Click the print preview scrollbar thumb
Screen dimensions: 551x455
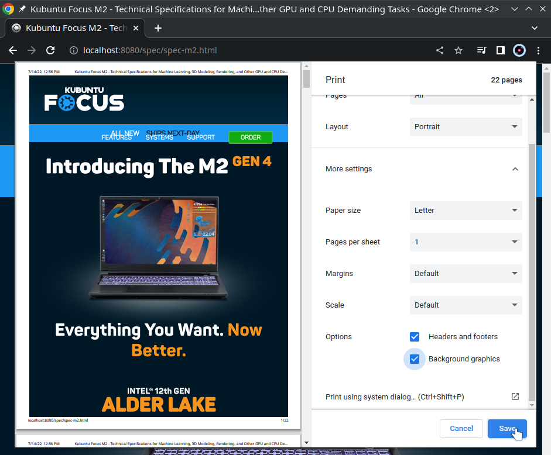(306, 79)
